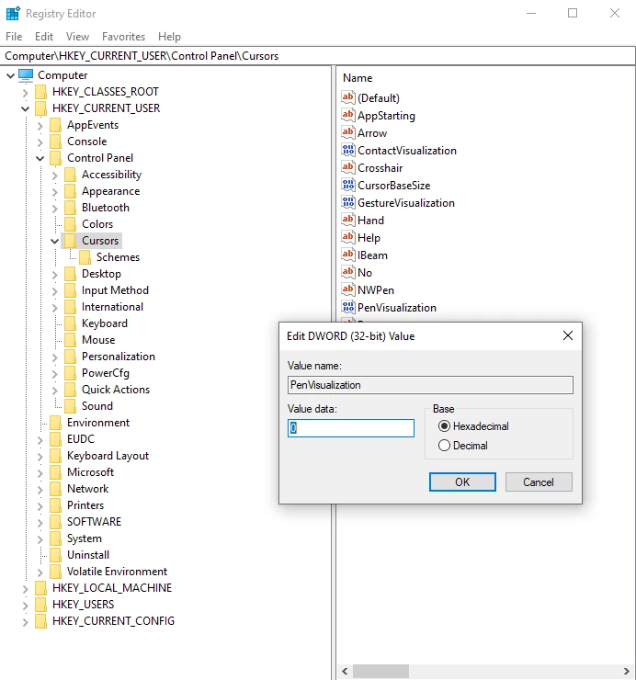Click the folder icon of Schemes key

[85, 257]
